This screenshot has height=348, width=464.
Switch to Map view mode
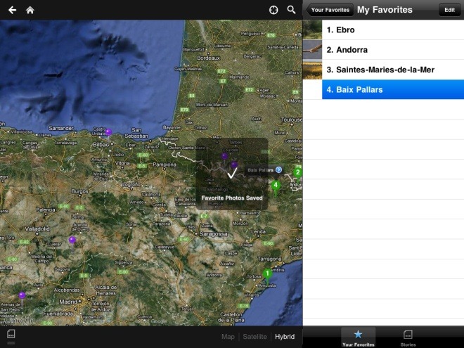[228, 337]
